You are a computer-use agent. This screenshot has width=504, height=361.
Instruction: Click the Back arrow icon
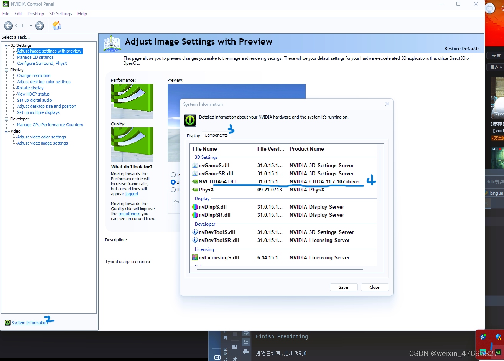click(8, 26)
